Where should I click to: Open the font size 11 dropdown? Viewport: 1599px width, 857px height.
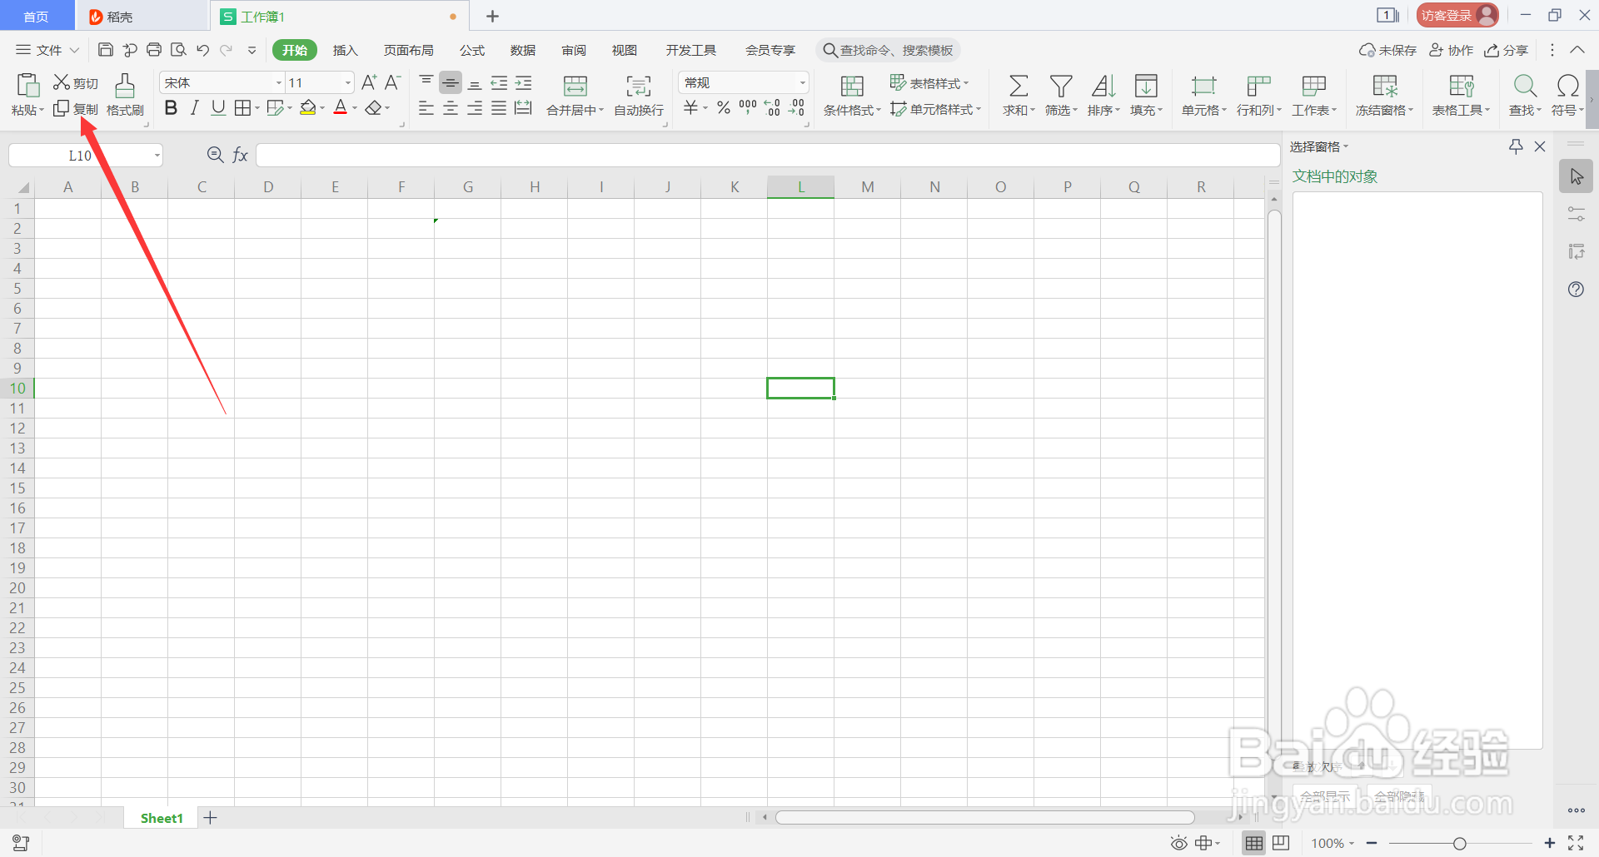click(x=348, y=82)
